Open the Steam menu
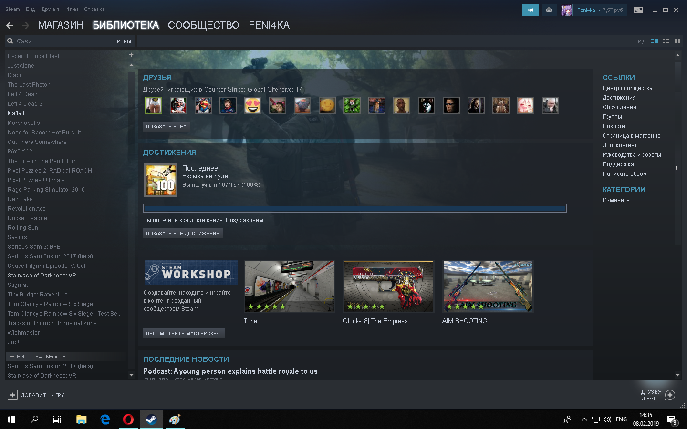The image size is (687, 429). [x=12, y=9]
